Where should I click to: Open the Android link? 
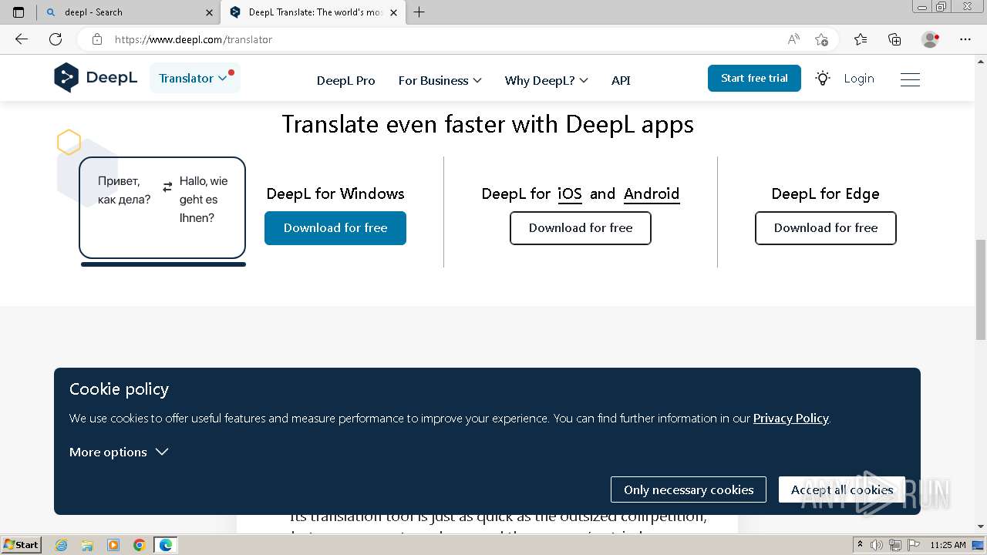point(652,193)
